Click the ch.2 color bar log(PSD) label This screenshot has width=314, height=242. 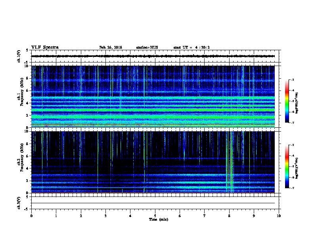click(297, 168)
